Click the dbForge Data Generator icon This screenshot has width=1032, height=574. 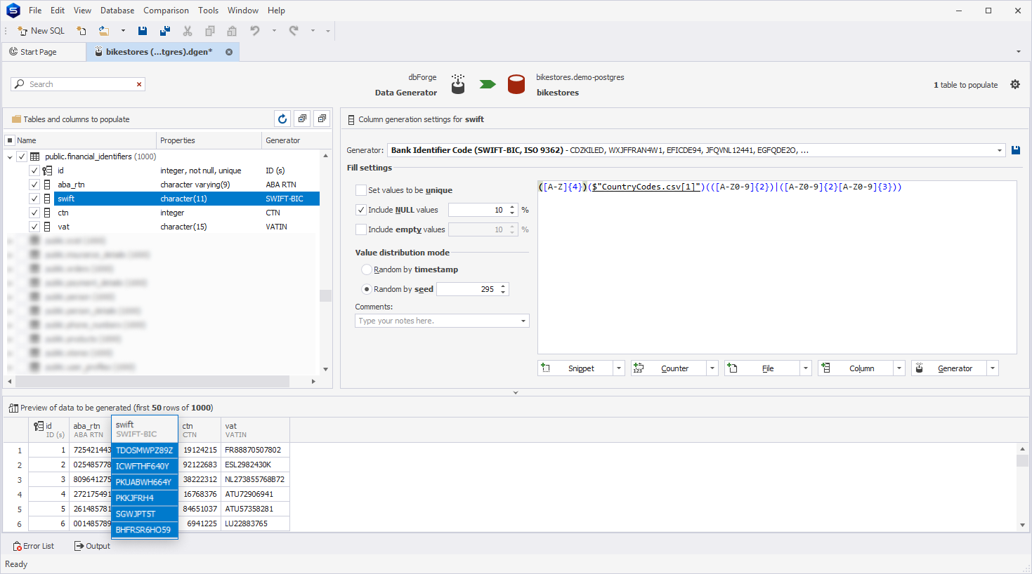coord(458,84)
